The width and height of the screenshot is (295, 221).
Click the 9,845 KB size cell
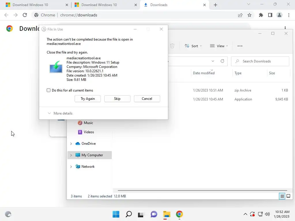coord(281,99)
